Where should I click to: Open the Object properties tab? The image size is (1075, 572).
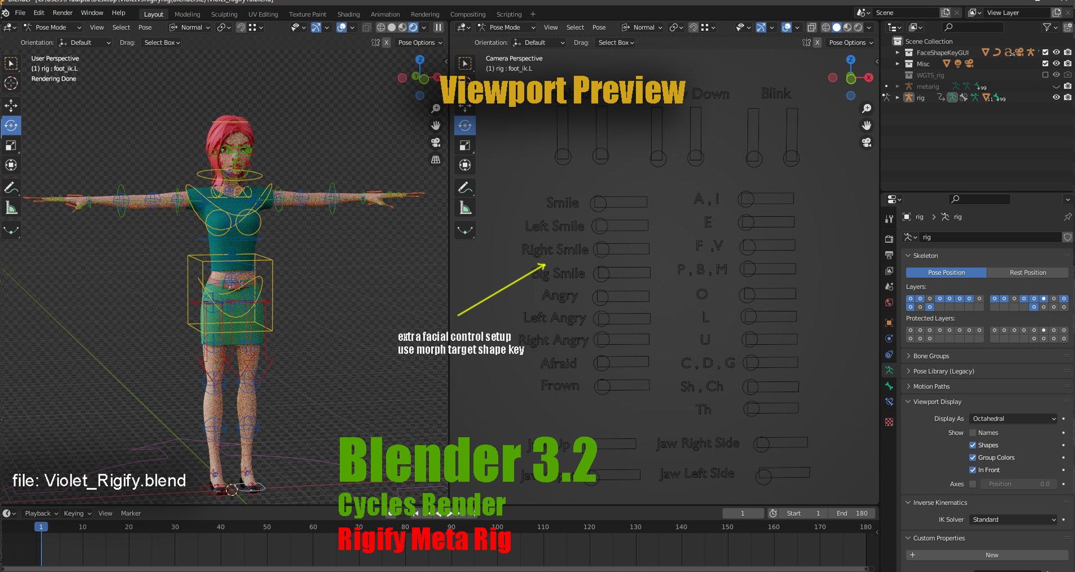(x=889, y=323)
